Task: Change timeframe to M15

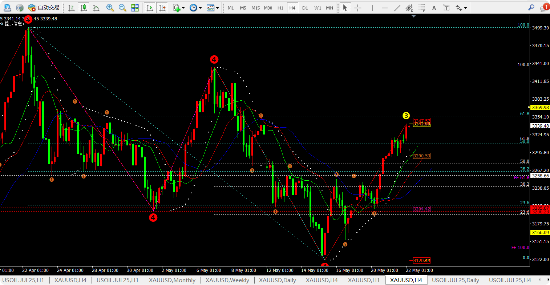Action: (255, 8)
